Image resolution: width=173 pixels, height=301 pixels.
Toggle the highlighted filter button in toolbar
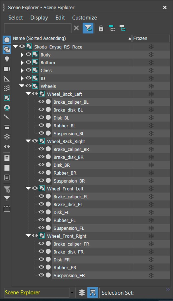[x=88, y=28]
